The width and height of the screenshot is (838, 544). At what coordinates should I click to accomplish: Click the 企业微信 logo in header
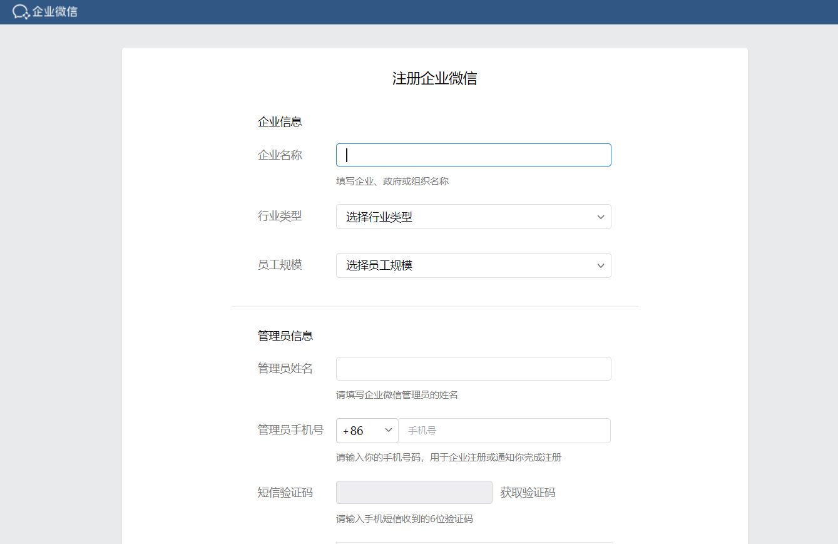point(45,11)
